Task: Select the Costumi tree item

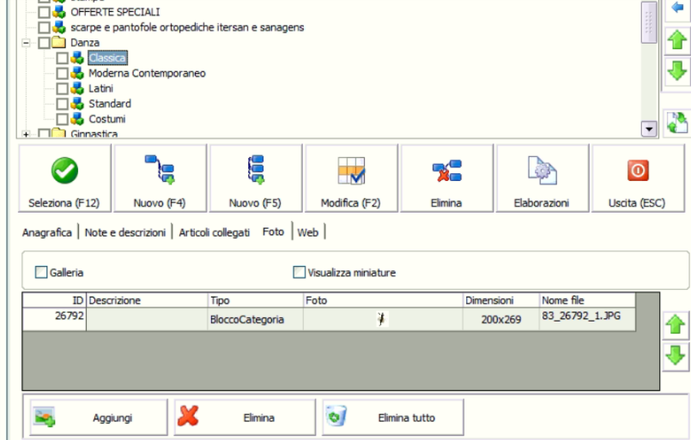Action: tap(107, 119)
